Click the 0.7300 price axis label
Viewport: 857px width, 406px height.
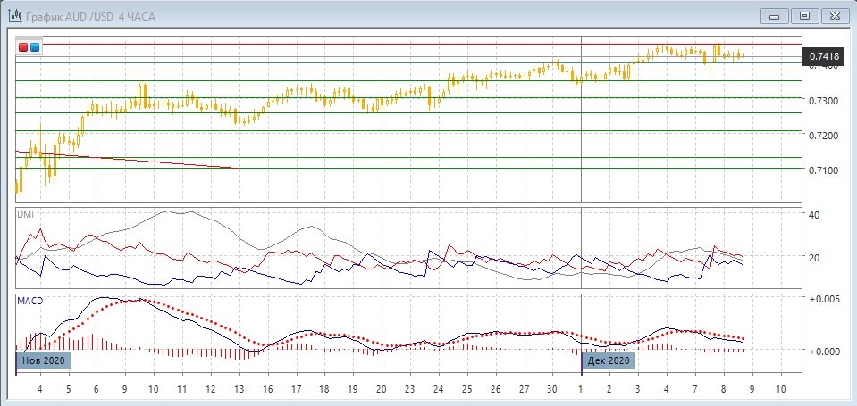tap(822, 100)
